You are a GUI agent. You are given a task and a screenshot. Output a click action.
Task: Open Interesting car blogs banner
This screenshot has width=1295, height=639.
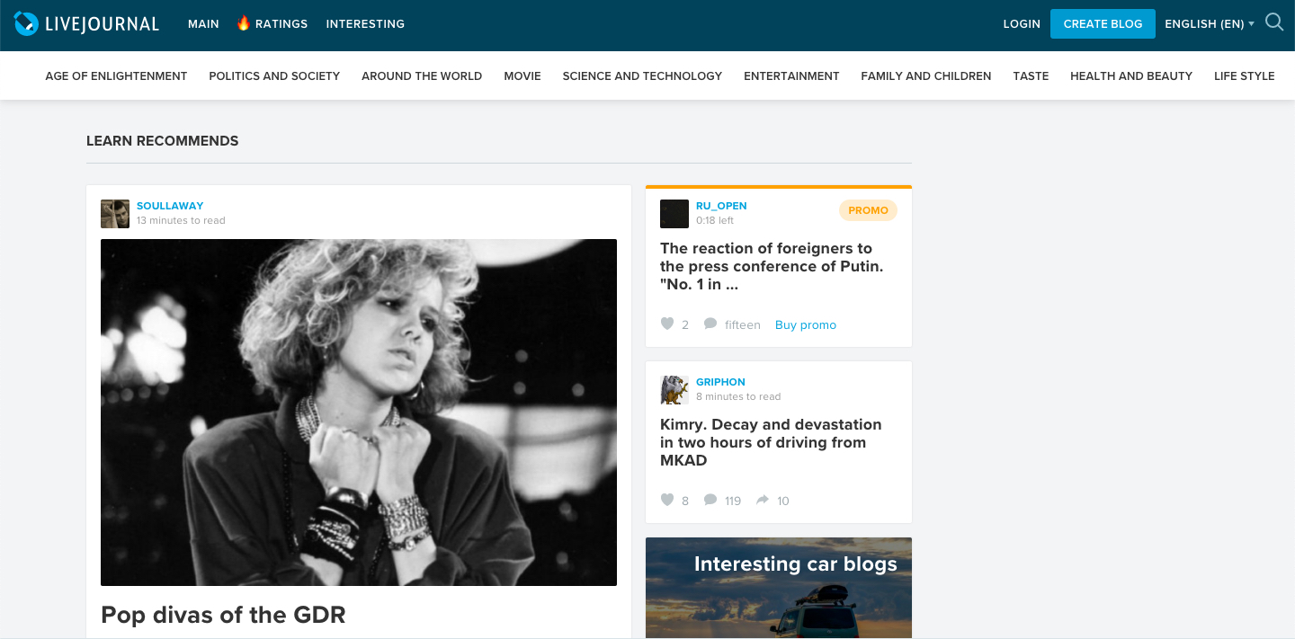(779, 588)
